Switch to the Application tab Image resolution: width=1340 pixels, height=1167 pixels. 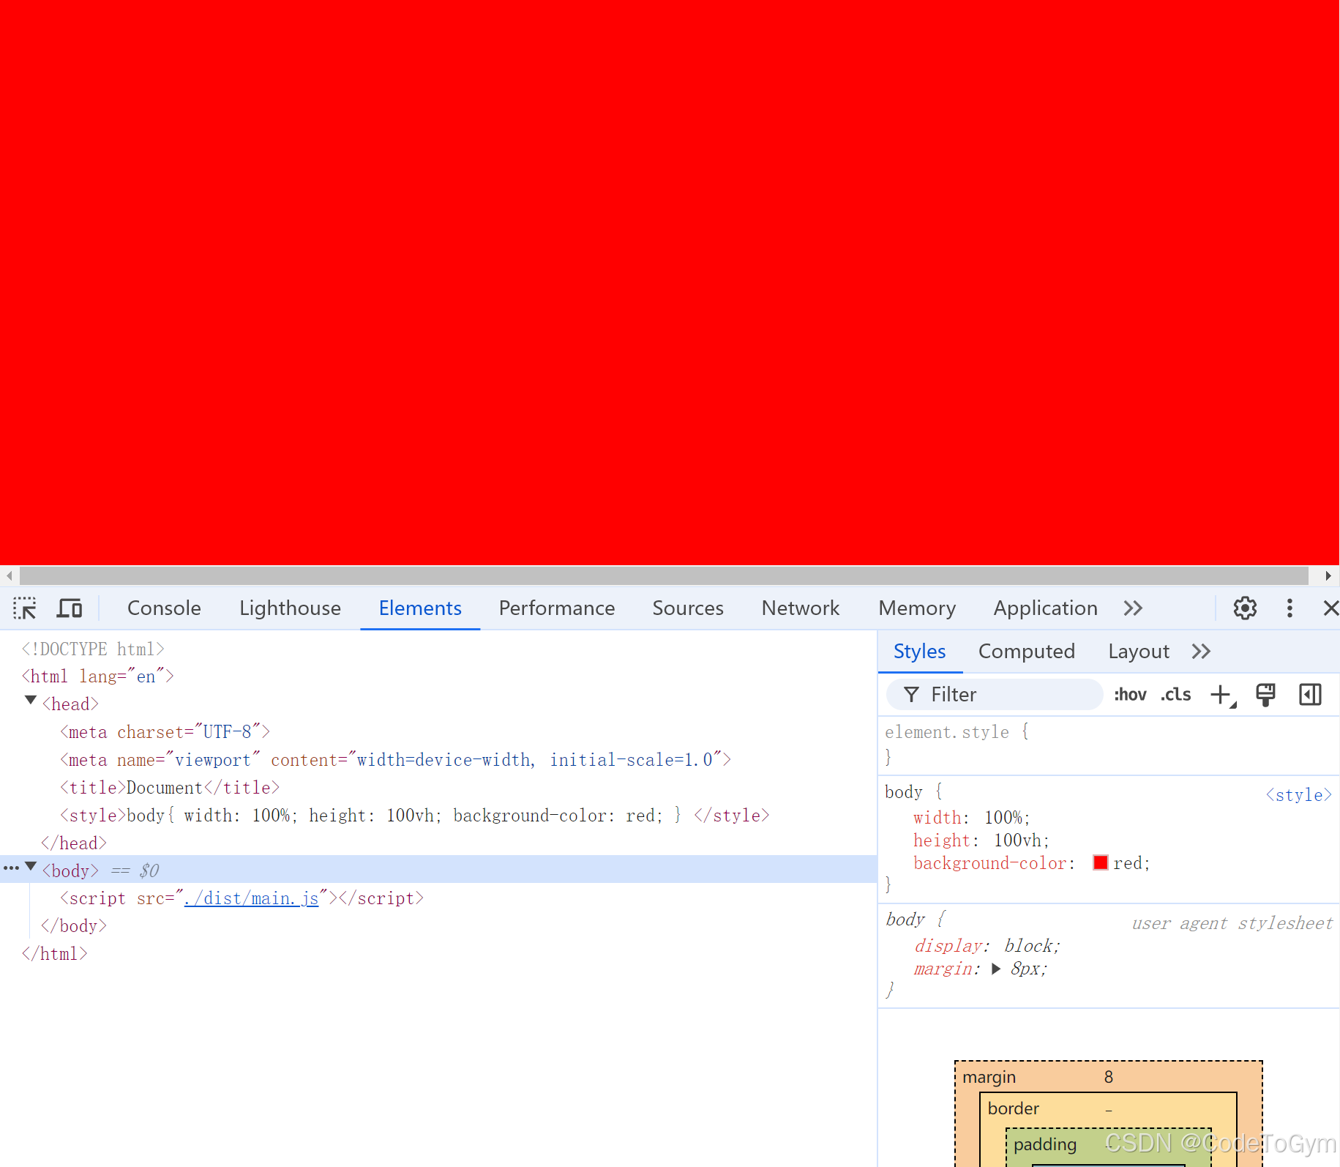tap(1045, 608)
